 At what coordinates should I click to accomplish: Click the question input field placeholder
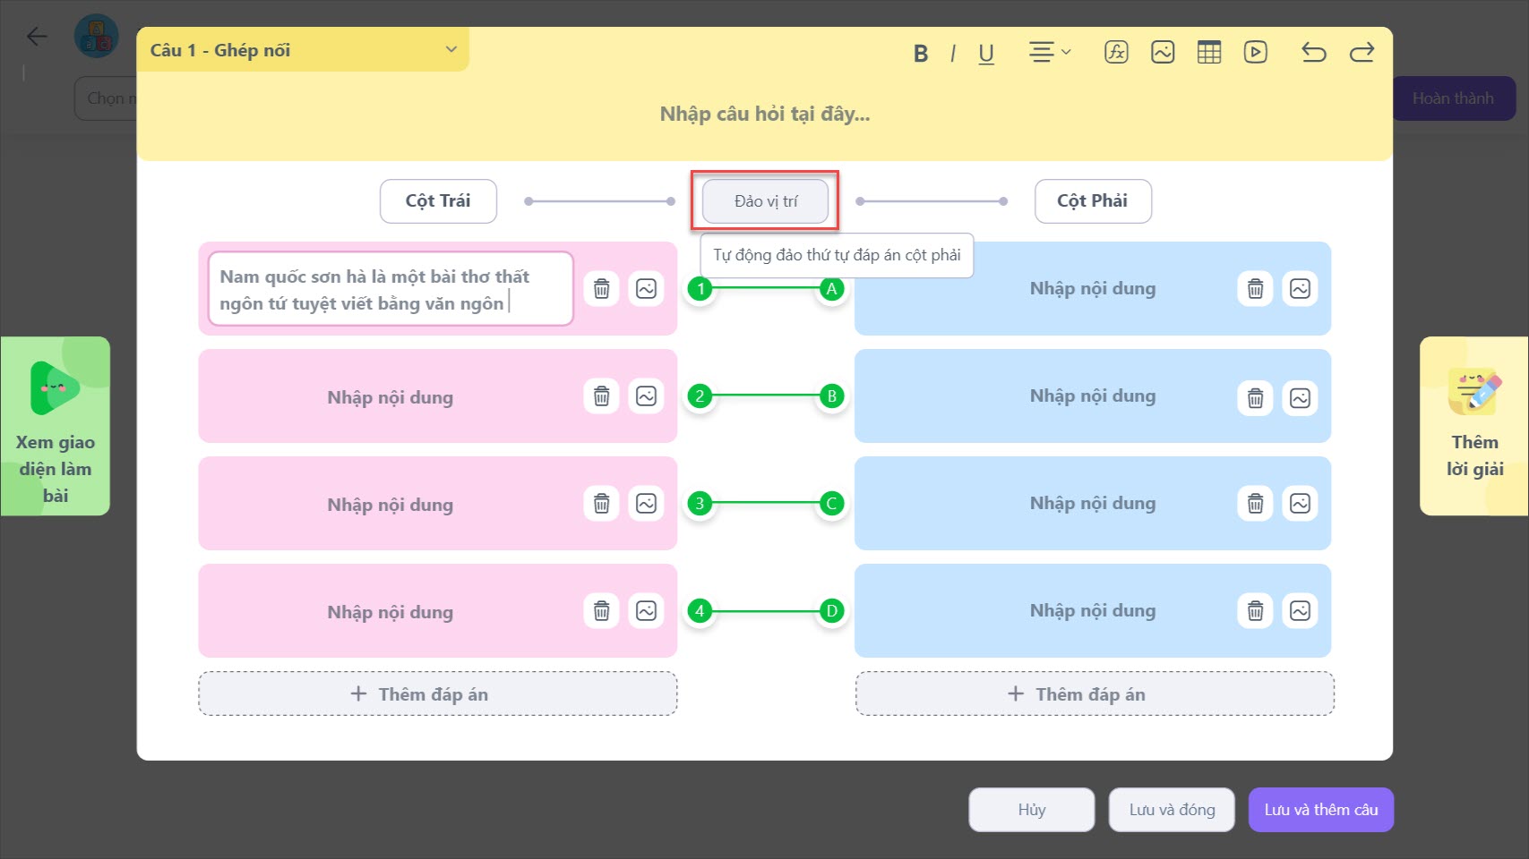coord(764,115)
